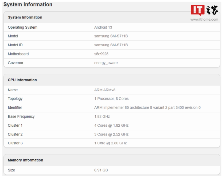
Task: Select '1 Processor, 8 Cores' value
Action: [x=112, y=99]
